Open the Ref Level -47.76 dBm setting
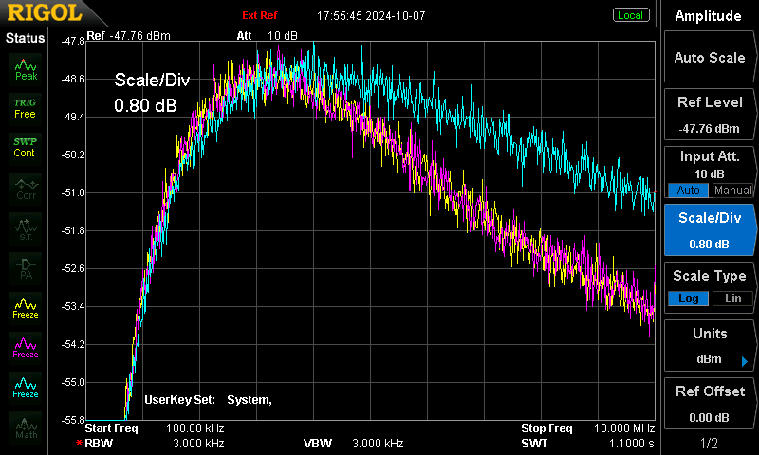This screenshot has height=455, width=759. coord(709,115)
